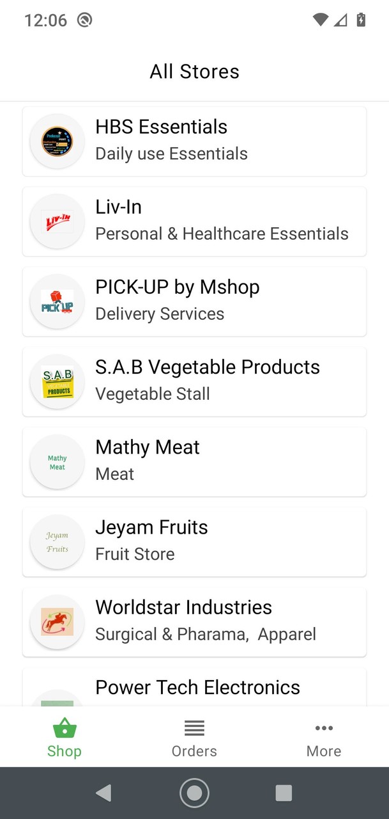Open the More tab
This screenshot has width=389, height=819.
324,738
